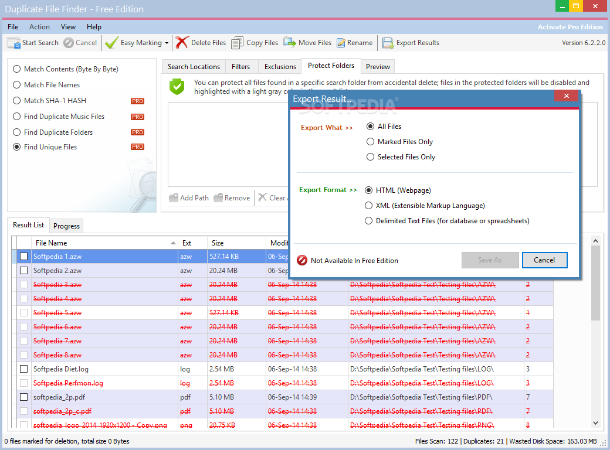Click the PRO badge beside Find Unique Files

coord(137,147)
